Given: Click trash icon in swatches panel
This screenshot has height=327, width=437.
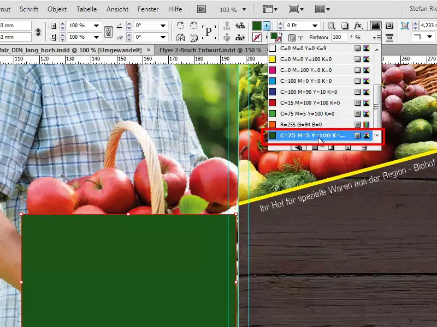Looking at the screenshot, I should (364, 148).
